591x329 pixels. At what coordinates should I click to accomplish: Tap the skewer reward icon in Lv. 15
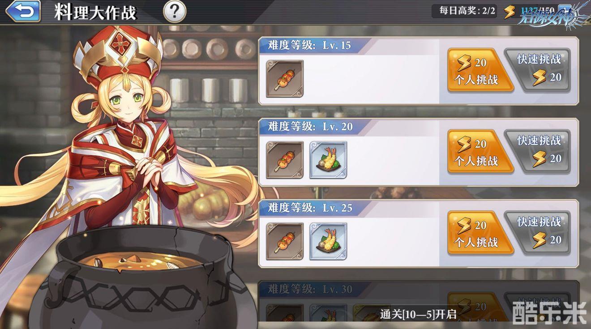[285, 79]
